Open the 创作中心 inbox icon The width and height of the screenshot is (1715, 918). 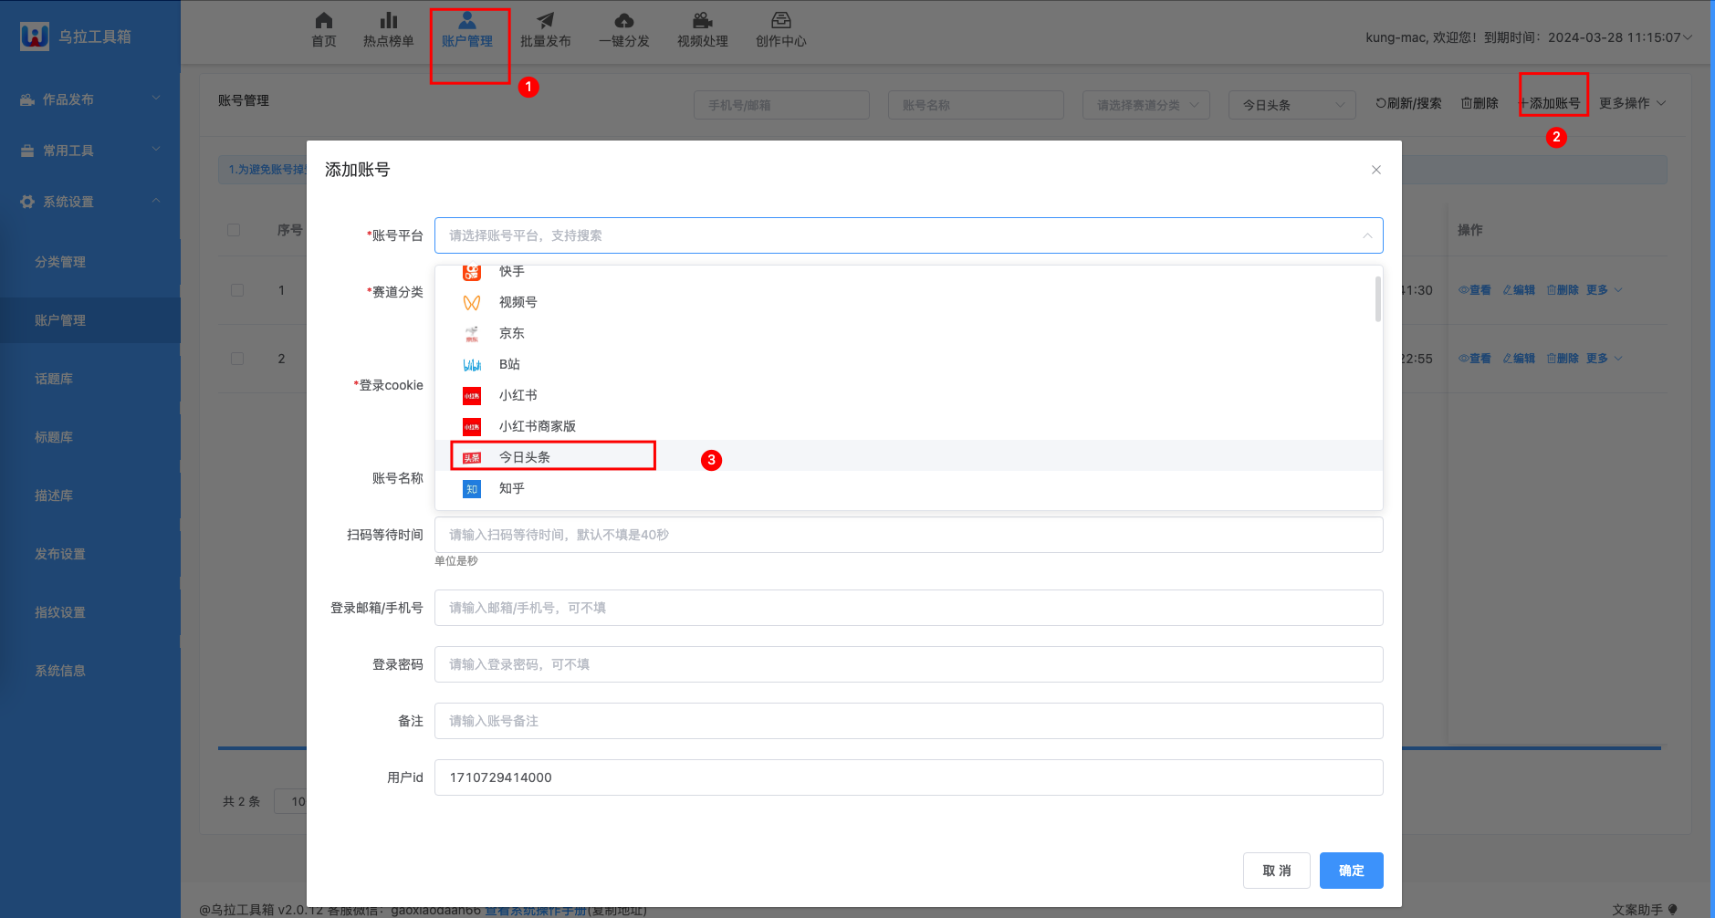tap(781, 20)
